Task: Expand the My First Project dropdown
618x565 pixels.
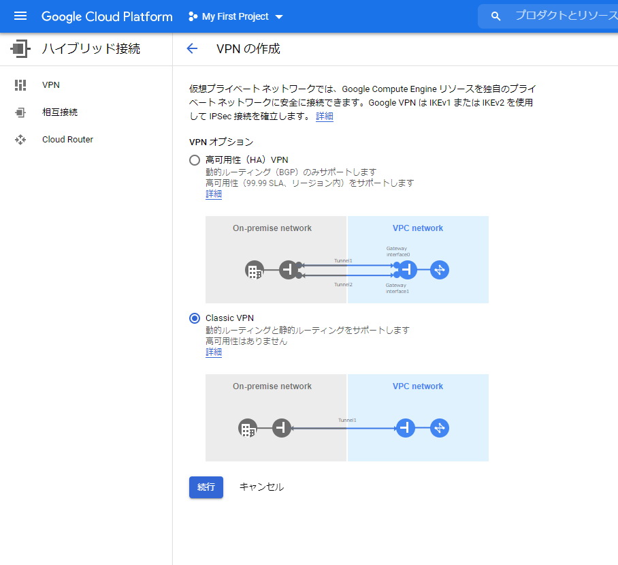Action: 235,16
